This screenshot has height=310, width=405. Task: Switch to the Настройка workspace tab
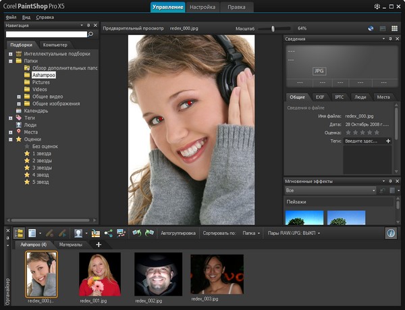(x=202, y=7)
